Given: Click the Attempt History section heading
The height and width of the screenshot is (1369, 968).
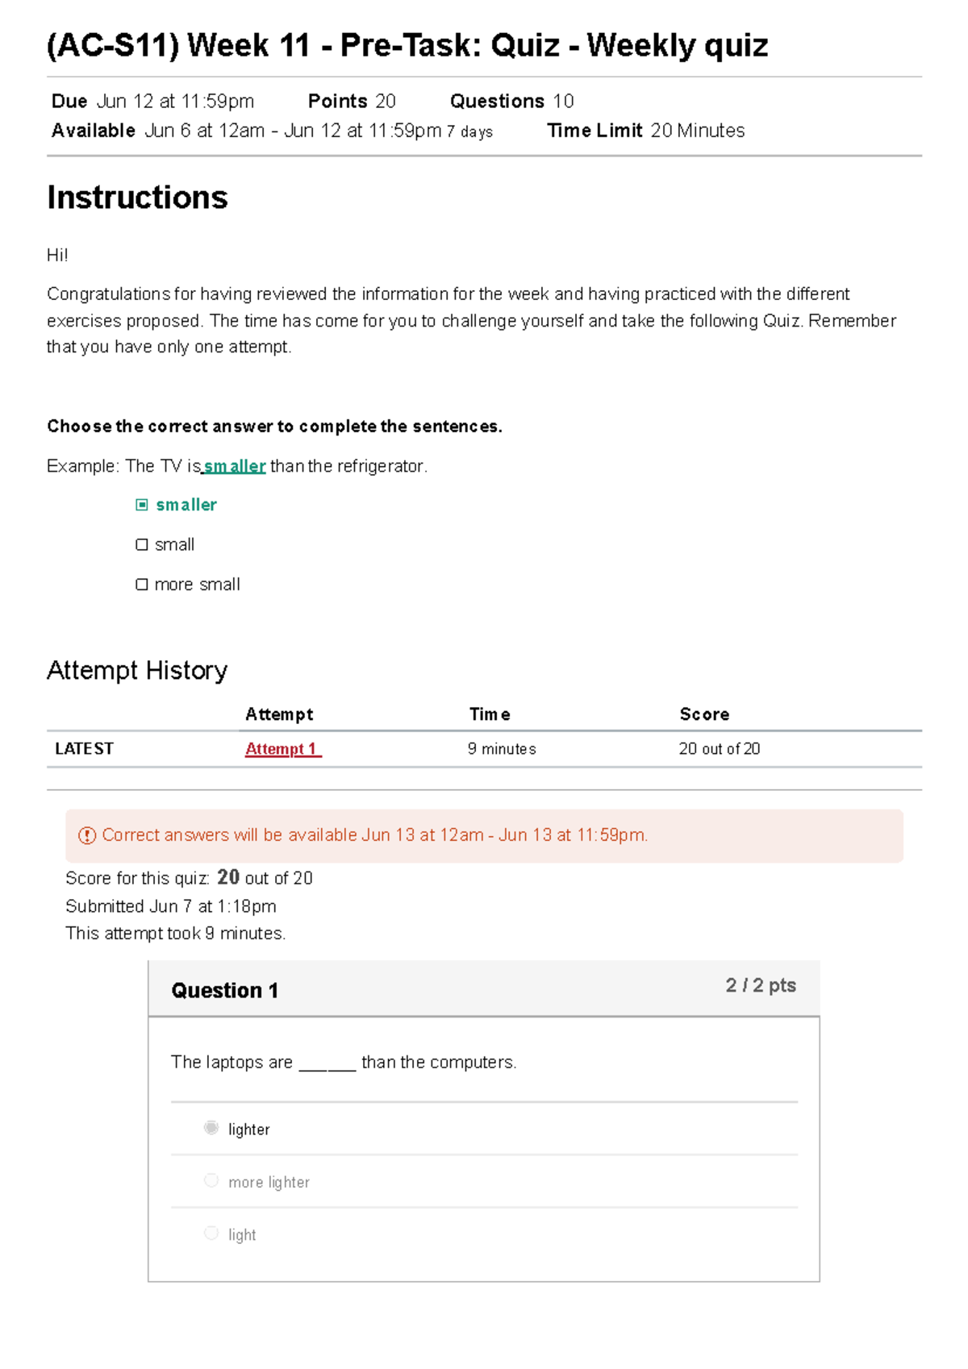Looking at the screenshot, I should 137,669.
